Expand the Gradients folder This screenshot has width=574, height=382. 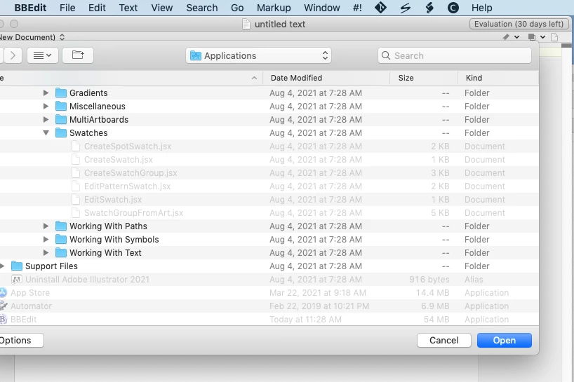[x=46, y=93]
